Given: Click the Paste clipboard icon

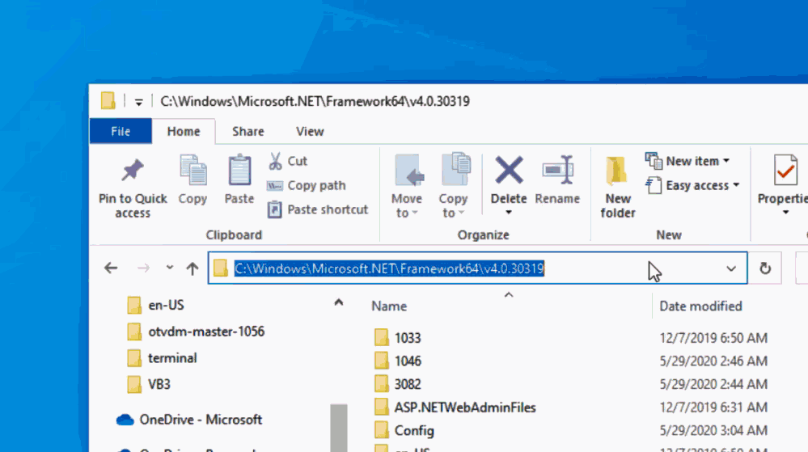Looking at the screenshot, I should (x=239, y=170).
